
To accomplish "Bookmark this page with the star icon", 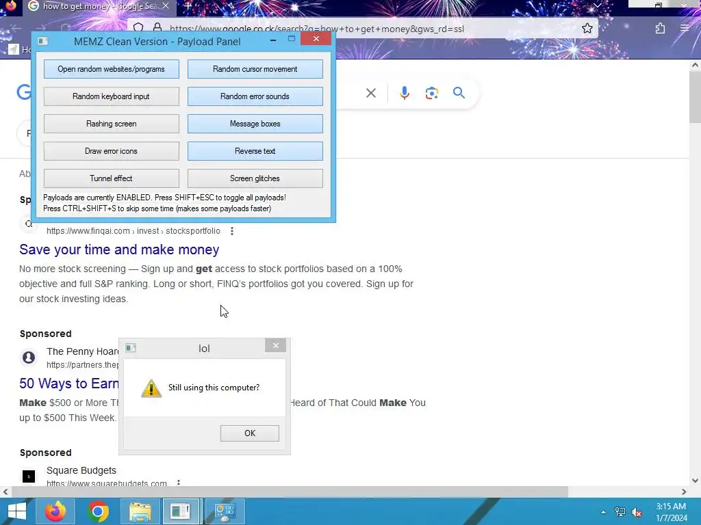I will (587, 29).
